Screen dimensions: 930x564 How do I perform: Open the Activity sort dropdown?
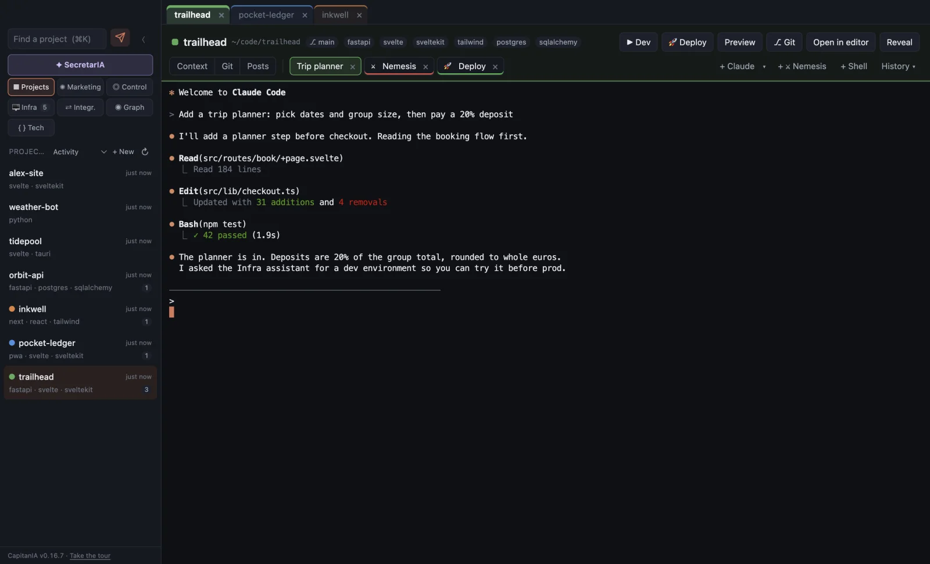click(x=80, y=152)
